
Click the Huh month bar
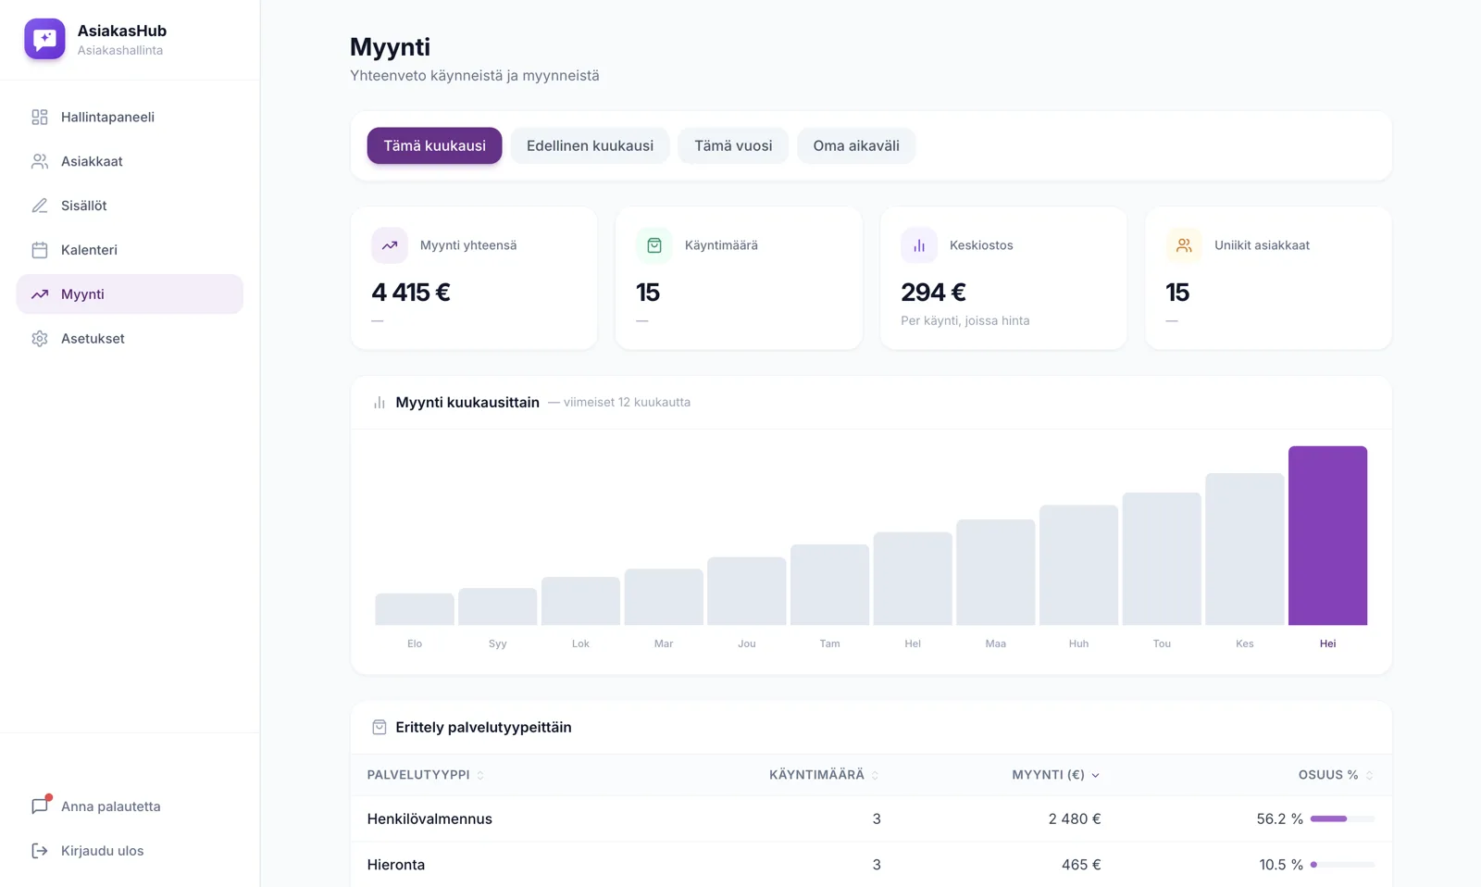1078,565
